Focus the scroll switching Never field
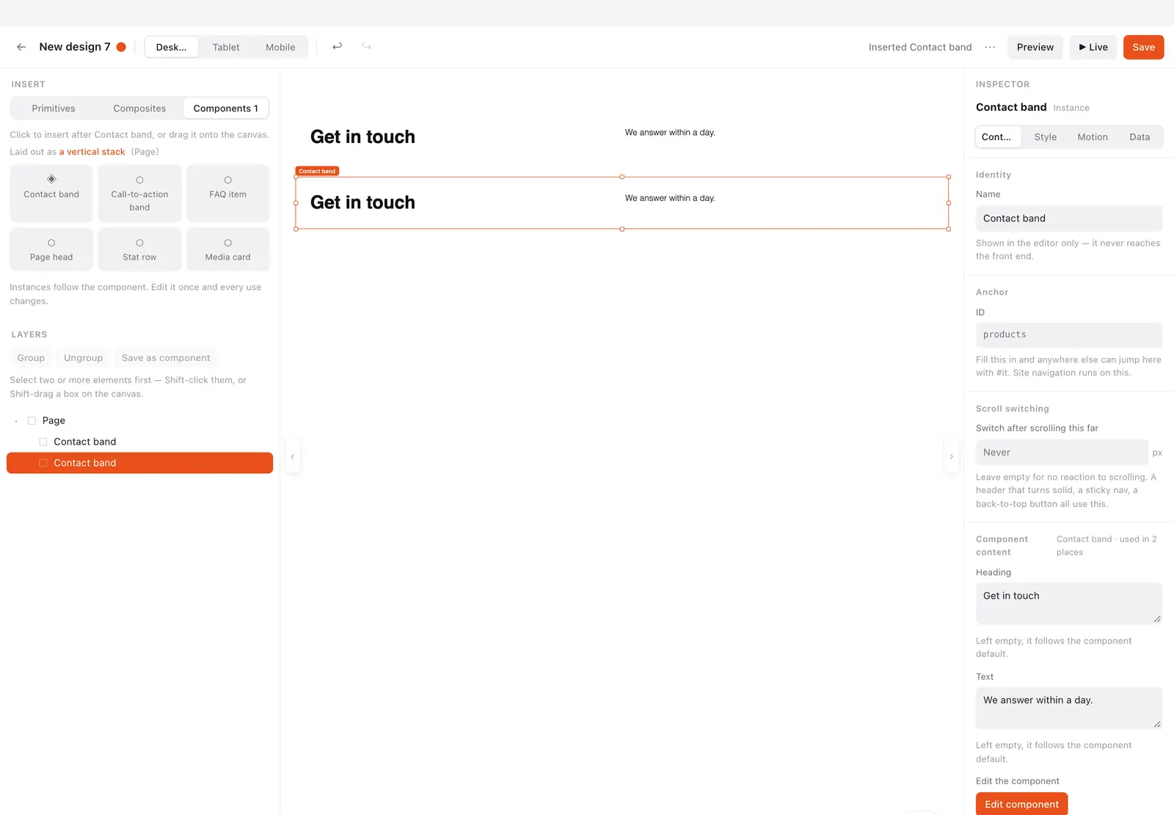The image size is (1174, 815). click(1062, 453)
